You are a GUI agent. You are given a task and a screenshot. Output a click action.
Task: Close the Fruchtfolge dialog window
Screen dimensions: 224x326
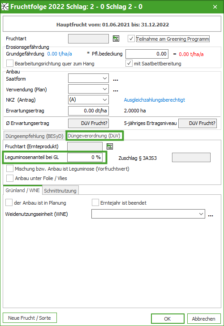pyautogui.click(x=215, y=7)
